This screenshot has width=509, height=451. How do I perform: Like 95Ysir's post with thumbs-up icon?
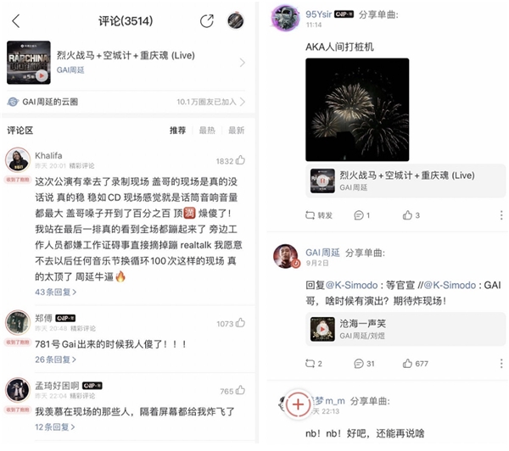[411, 215]
